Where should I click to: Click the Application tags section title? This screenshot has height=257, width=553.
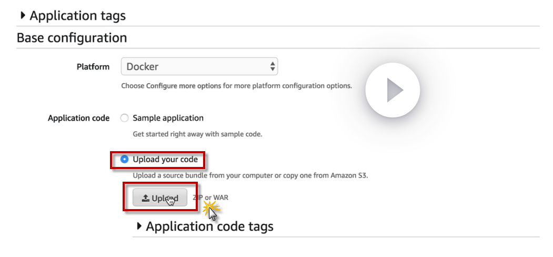[x=77, y=16]
